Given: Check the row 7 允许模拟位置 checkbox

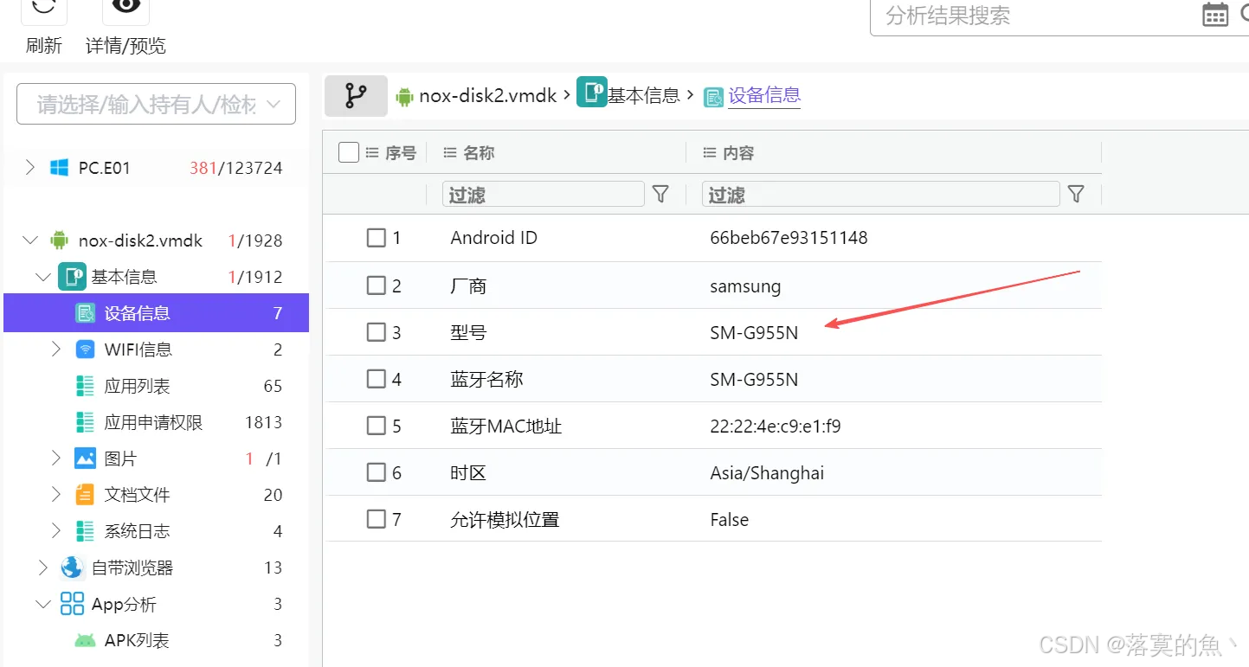Looking at the screenshot, I should click(x=376, y=519).
